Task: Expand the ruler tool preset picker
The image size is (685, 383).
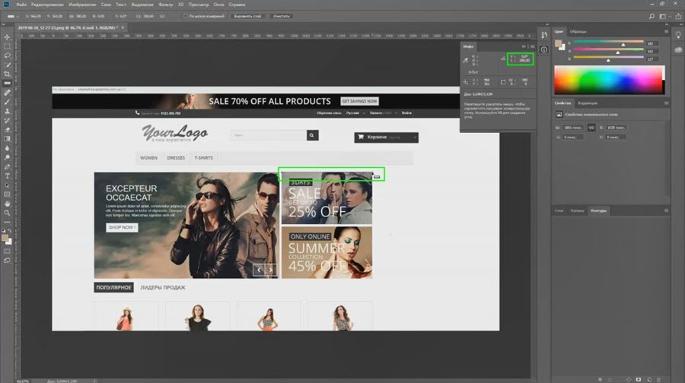Action: 13,16
